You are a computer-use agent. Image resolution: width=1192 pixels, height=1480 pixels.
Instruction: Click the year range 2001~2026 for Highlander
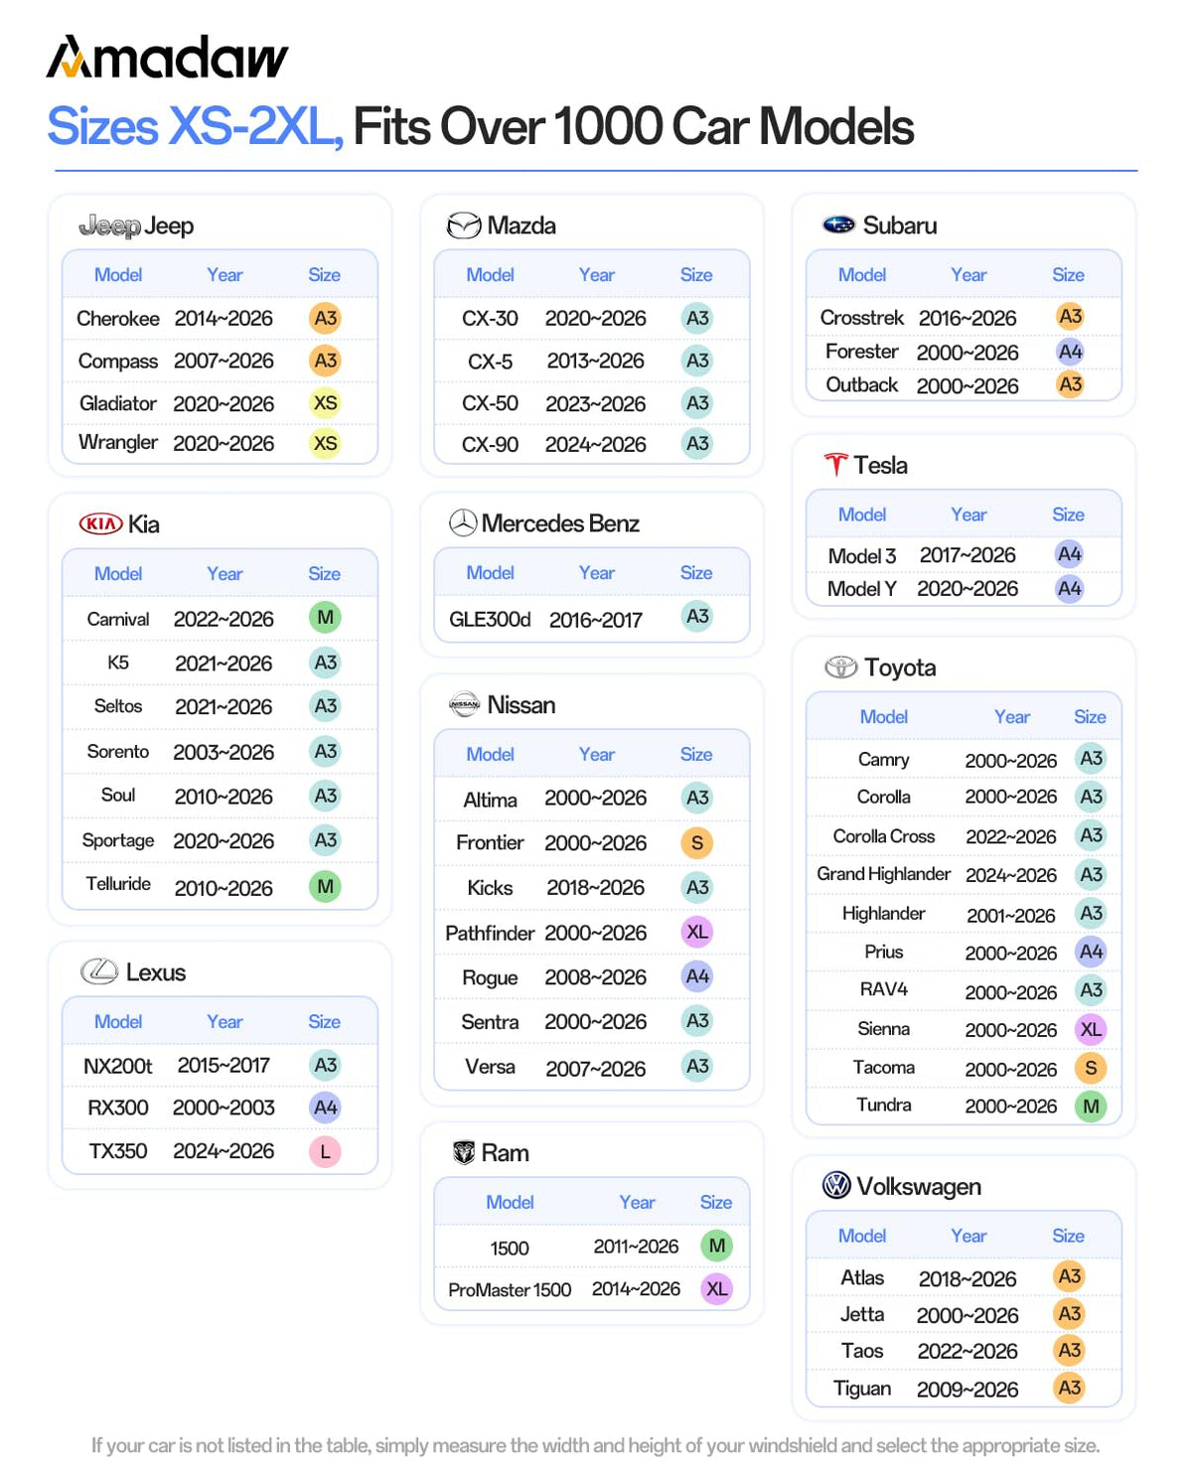click(1010, 916)
